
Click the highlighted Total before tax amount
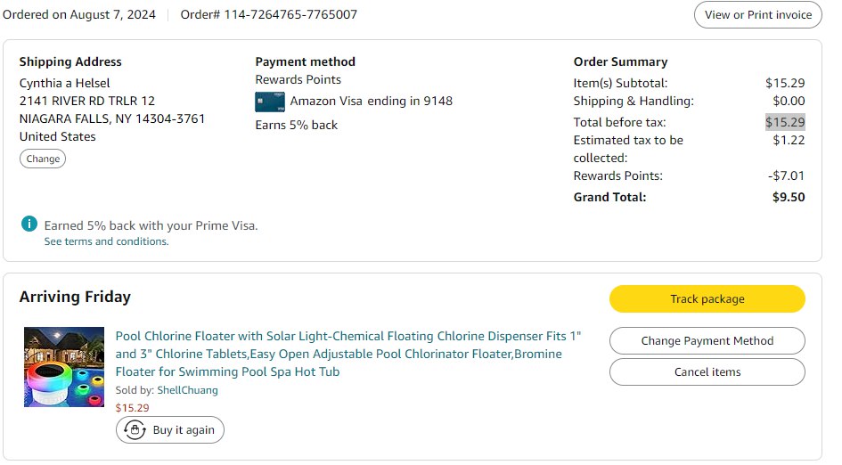[785, 123]
